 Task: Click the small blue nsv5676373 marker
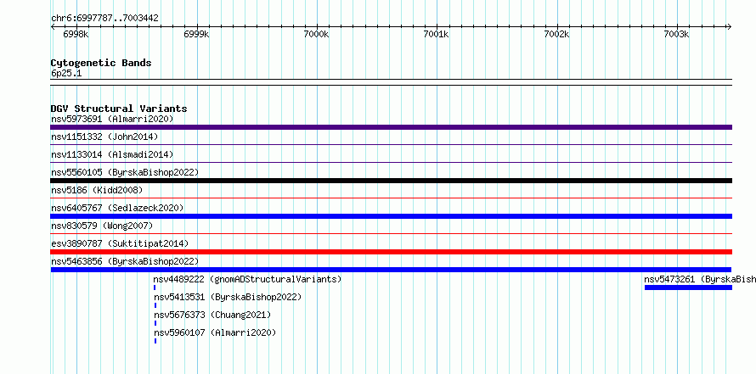point(155,323)
